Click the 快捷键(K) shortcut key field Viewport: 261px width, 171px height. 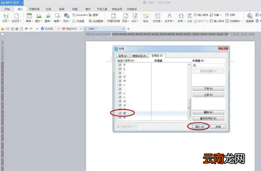[x=208, y=65]
